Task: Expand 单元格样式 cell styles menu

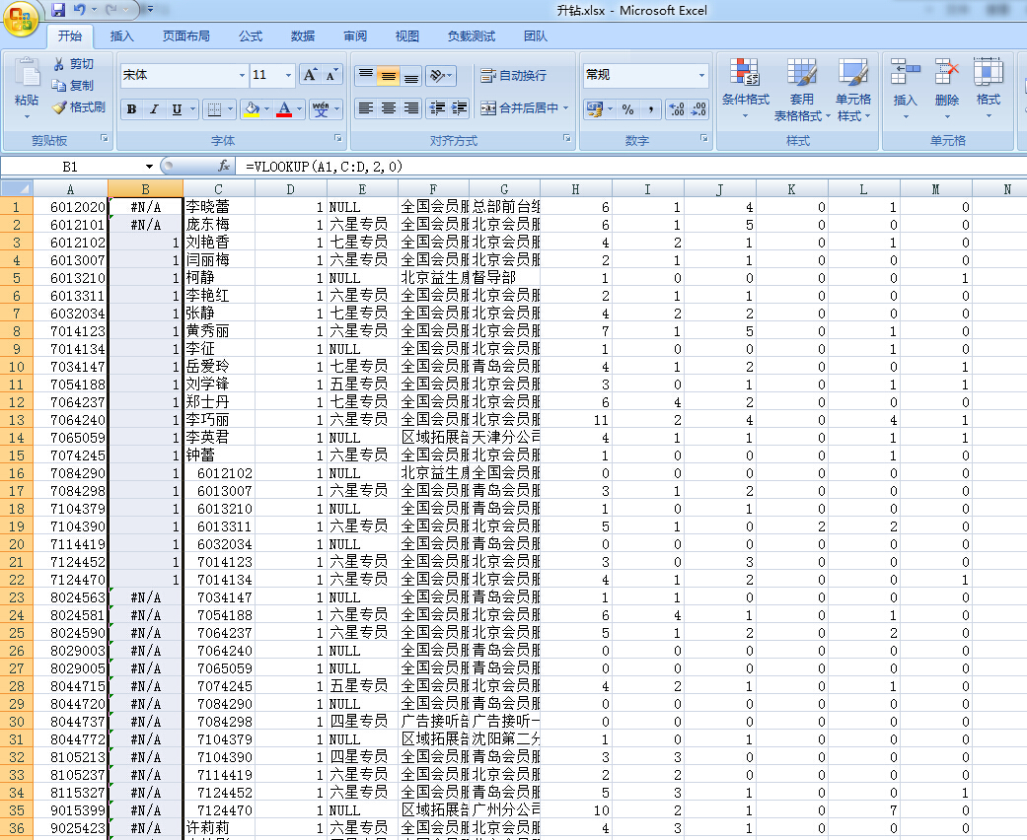Action: (x=853, y=90)
